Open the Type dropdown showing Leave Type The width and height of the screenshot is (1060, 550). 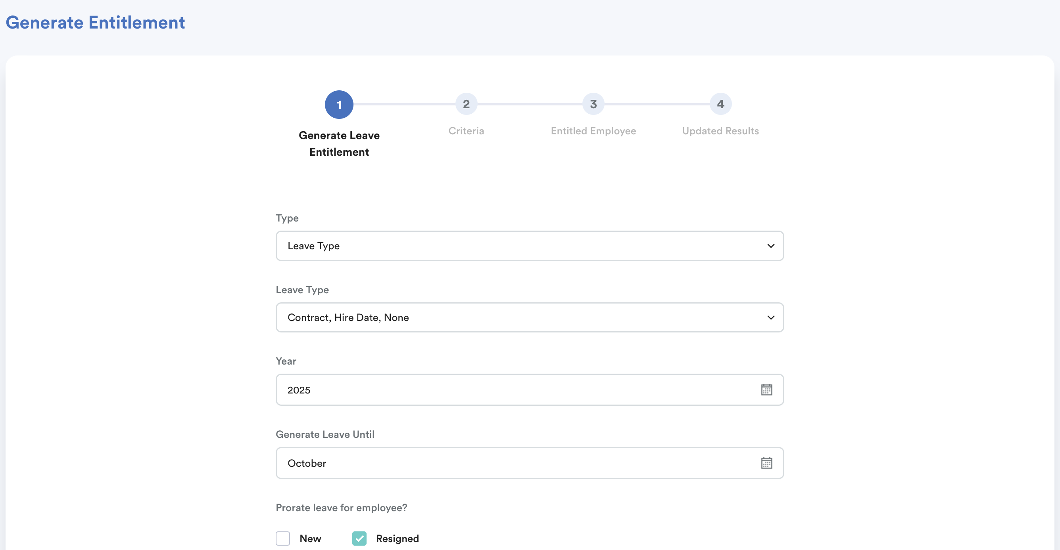[x=529, y=246]
